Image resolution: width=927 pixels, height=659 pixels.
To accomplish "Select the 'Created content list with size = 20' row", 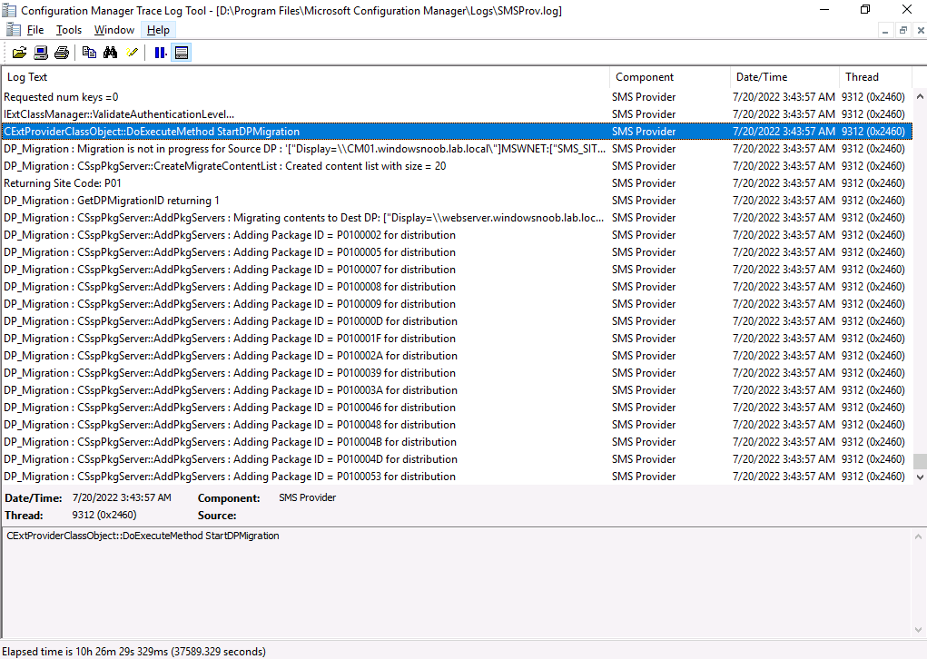I will 457,166.
